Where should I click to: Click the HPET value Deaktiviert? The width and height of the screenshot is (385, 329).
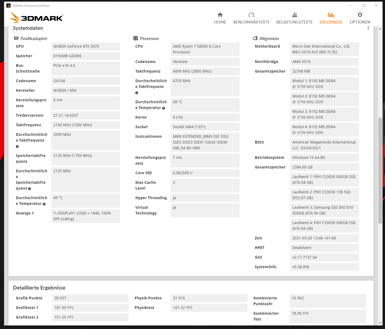click(x=325, y=248)
